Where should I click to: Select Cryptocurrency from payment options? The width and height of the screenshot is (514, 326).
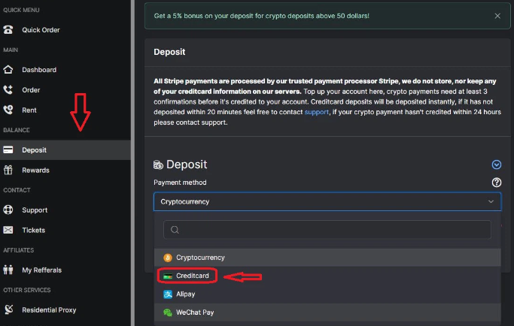199,257
